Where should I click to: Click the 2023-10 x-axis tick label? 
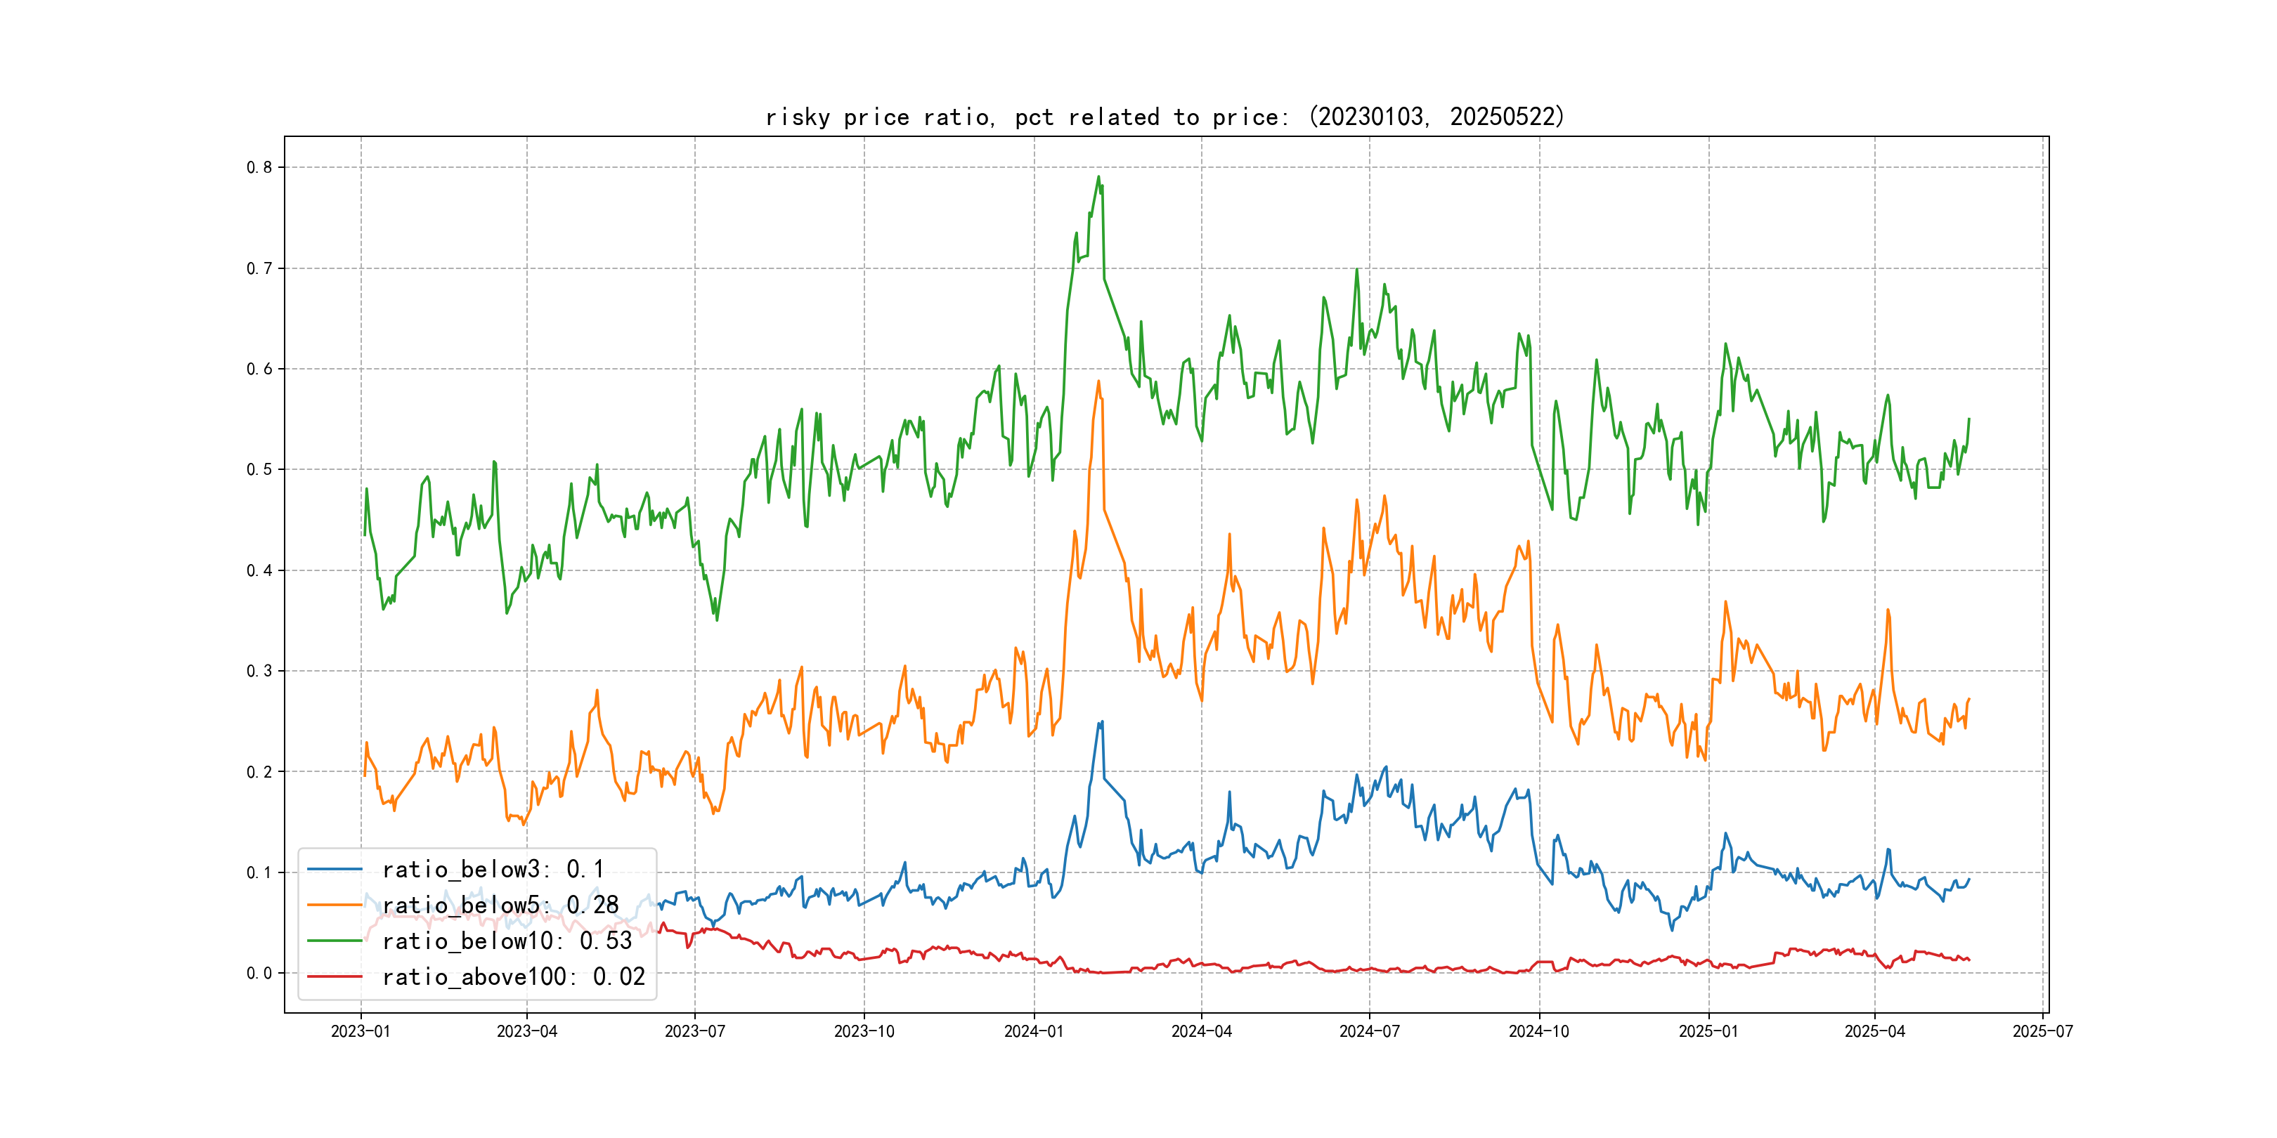pyautogui.click(x=864, y=1031)
